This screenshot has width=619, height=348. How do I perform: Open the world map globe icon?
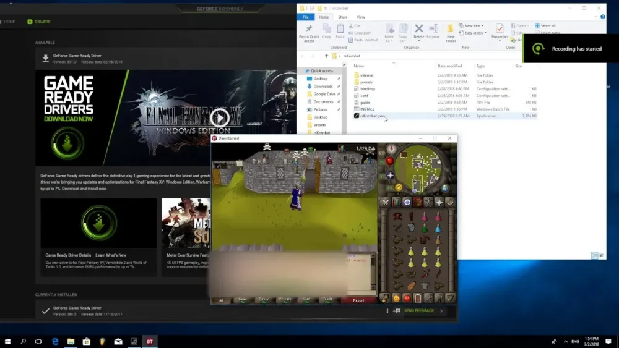(x=445, y=188)
